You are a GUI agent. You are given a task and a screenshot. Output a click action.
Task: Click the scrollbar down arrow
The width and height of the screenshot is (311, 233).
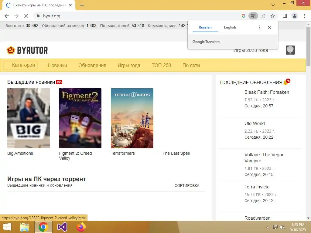point(309,218)
